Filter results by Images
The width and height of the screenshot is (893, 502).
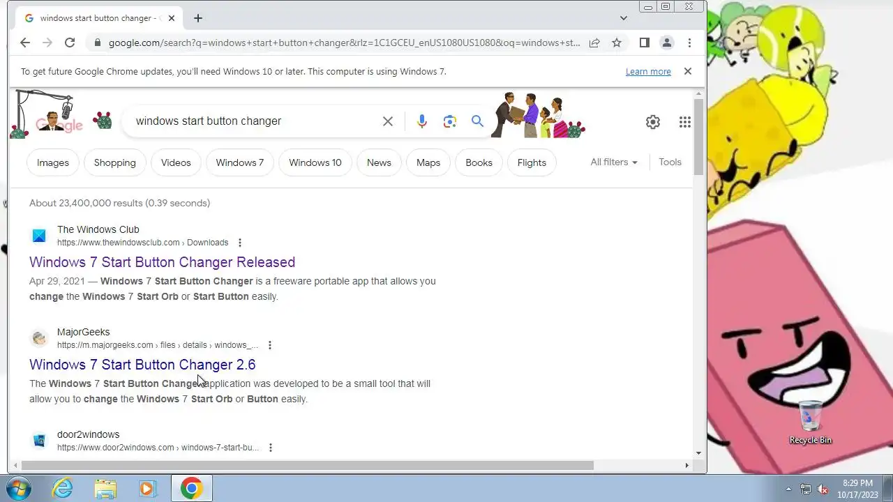pos(53,162)
